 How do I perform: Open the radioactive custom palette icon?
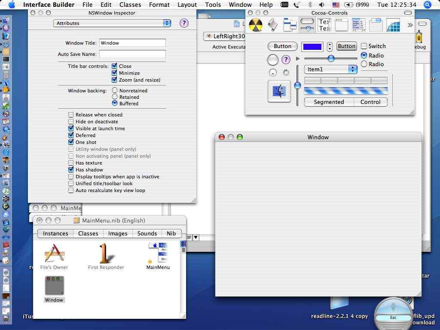click(256, 25)
